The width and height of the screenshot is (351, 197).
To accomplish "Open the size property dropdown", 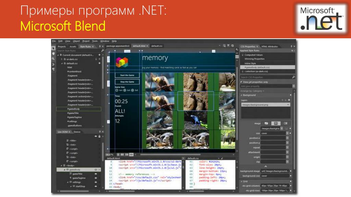I will coord(287,133).
